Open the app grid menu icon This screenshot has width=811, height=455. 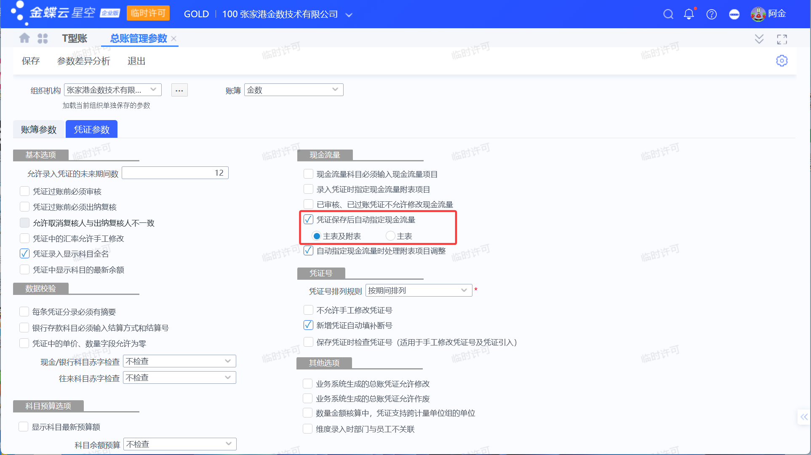[43, 38]
